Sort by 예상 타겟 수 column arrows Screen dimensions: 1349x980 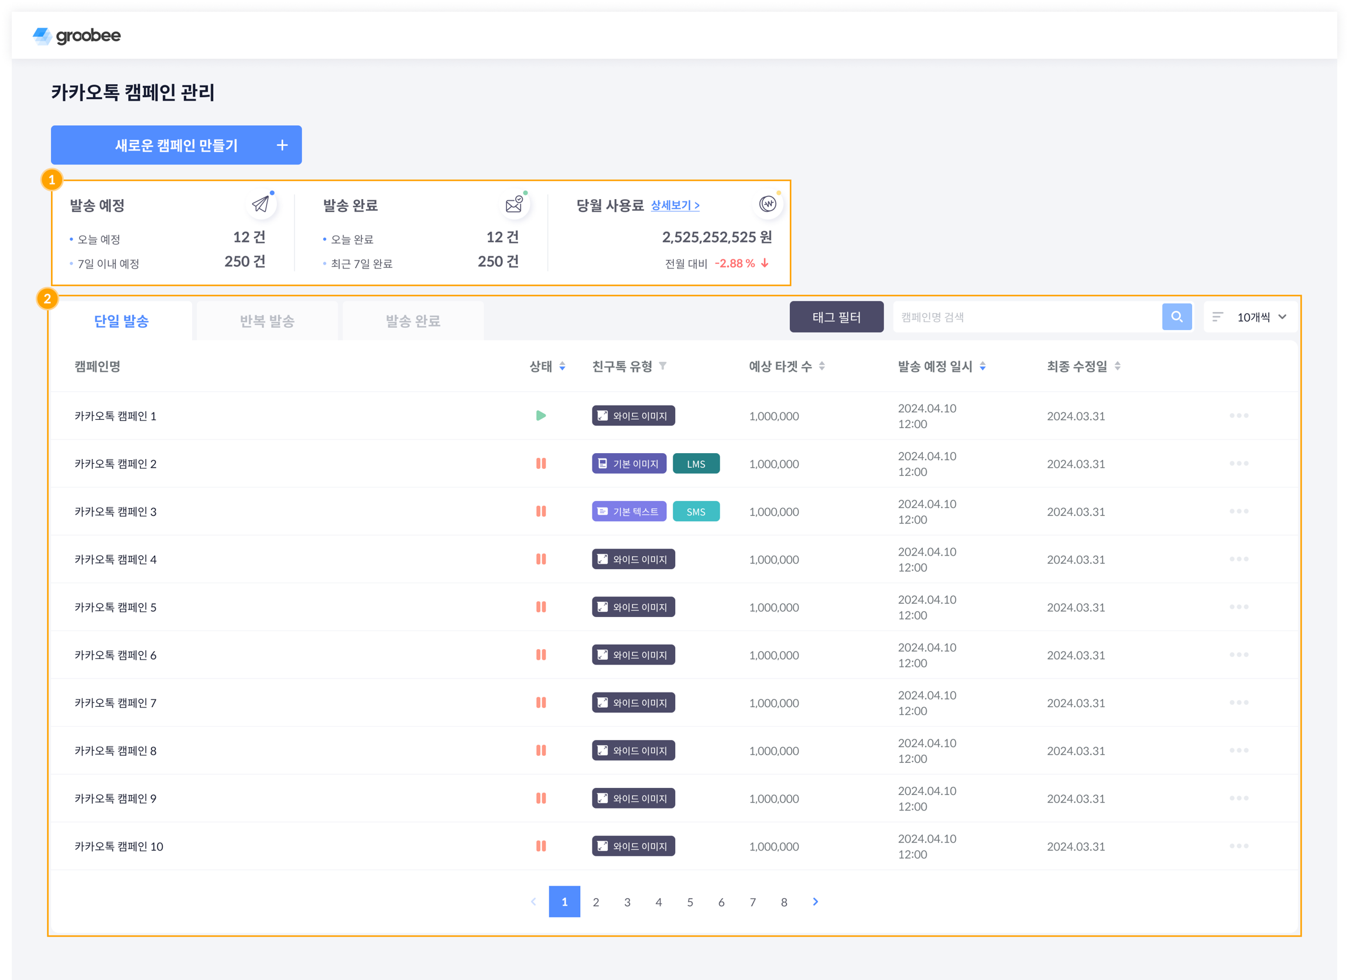(x=821, y=366)
